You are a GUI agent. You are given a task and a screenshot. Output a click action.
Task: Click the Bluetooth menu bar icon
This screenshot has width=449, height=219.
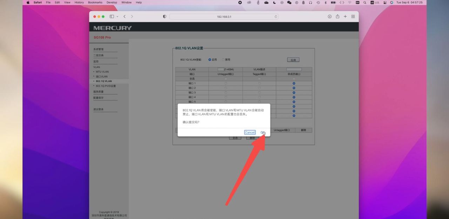[325, 2]
